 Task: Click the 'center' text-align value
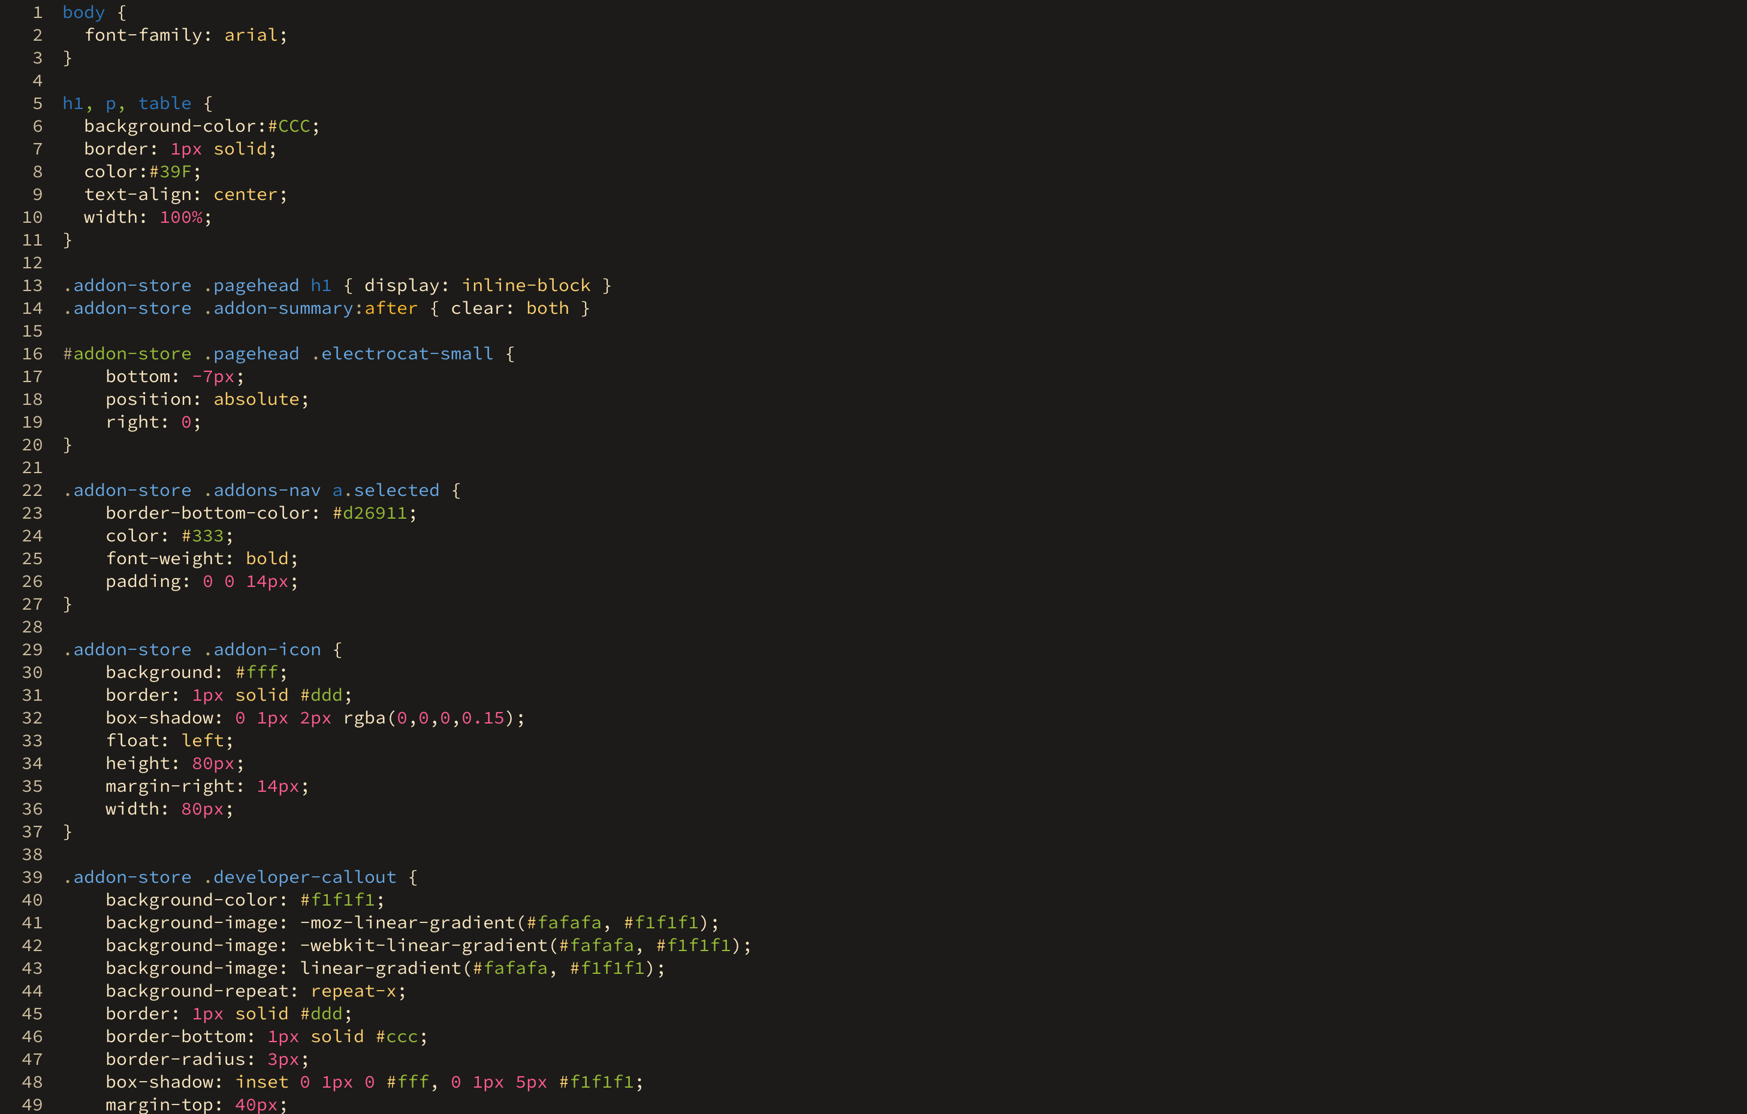click(x=245, y=195)
